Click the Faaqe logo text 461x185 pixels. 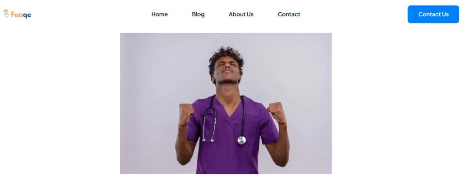[x=21, y=14]
